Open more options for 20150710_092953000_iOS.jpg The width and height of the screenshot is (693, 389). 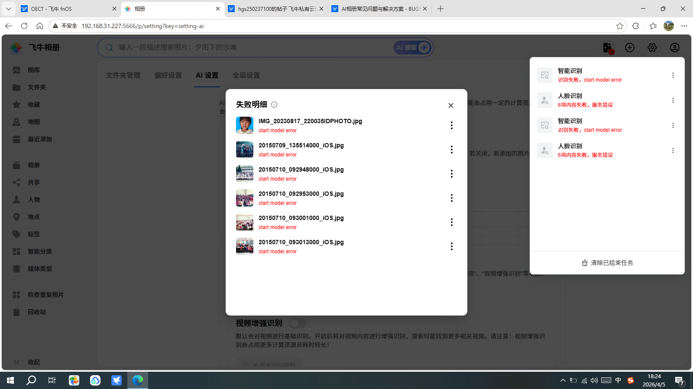(452, 198)
